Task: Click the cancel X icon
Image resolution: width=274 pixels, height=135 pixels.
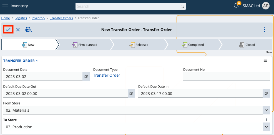Action: point(18,29)
